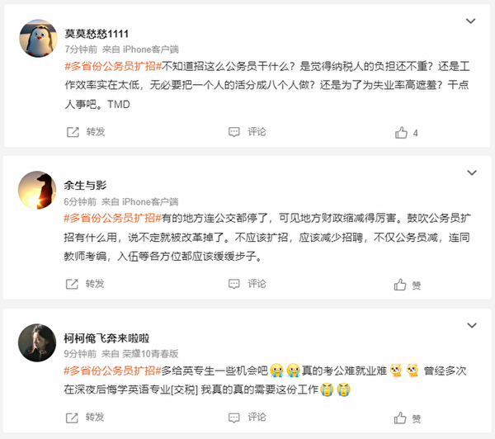Open penguin avatar of 莫莫愁愁1111

(x=37, y=39)
